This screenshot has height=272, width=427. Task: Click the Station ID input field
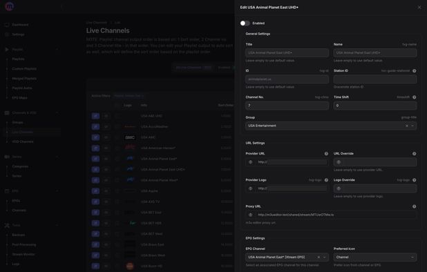374,79
